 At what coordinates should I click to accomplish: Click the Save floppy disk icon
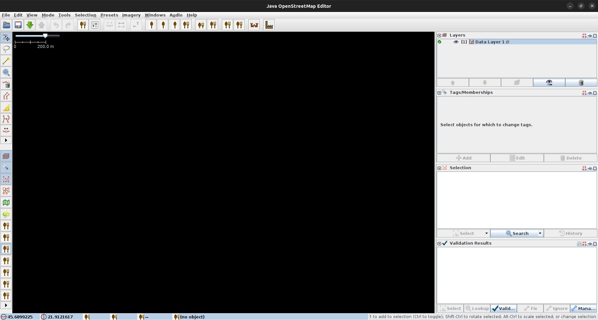coord(18,25)
